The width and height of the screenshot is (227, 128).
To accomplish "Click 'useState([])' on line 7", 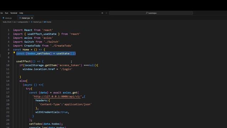I will (x=66, y=54).
